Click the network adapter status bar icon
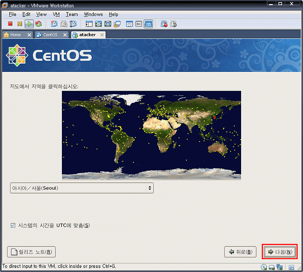 (279, 267)
